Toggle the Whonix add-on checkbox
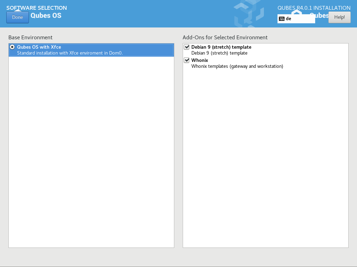Image resolution: width=357 pixels, height=267 pixels. pyautogui.click(x=187, y=60)
